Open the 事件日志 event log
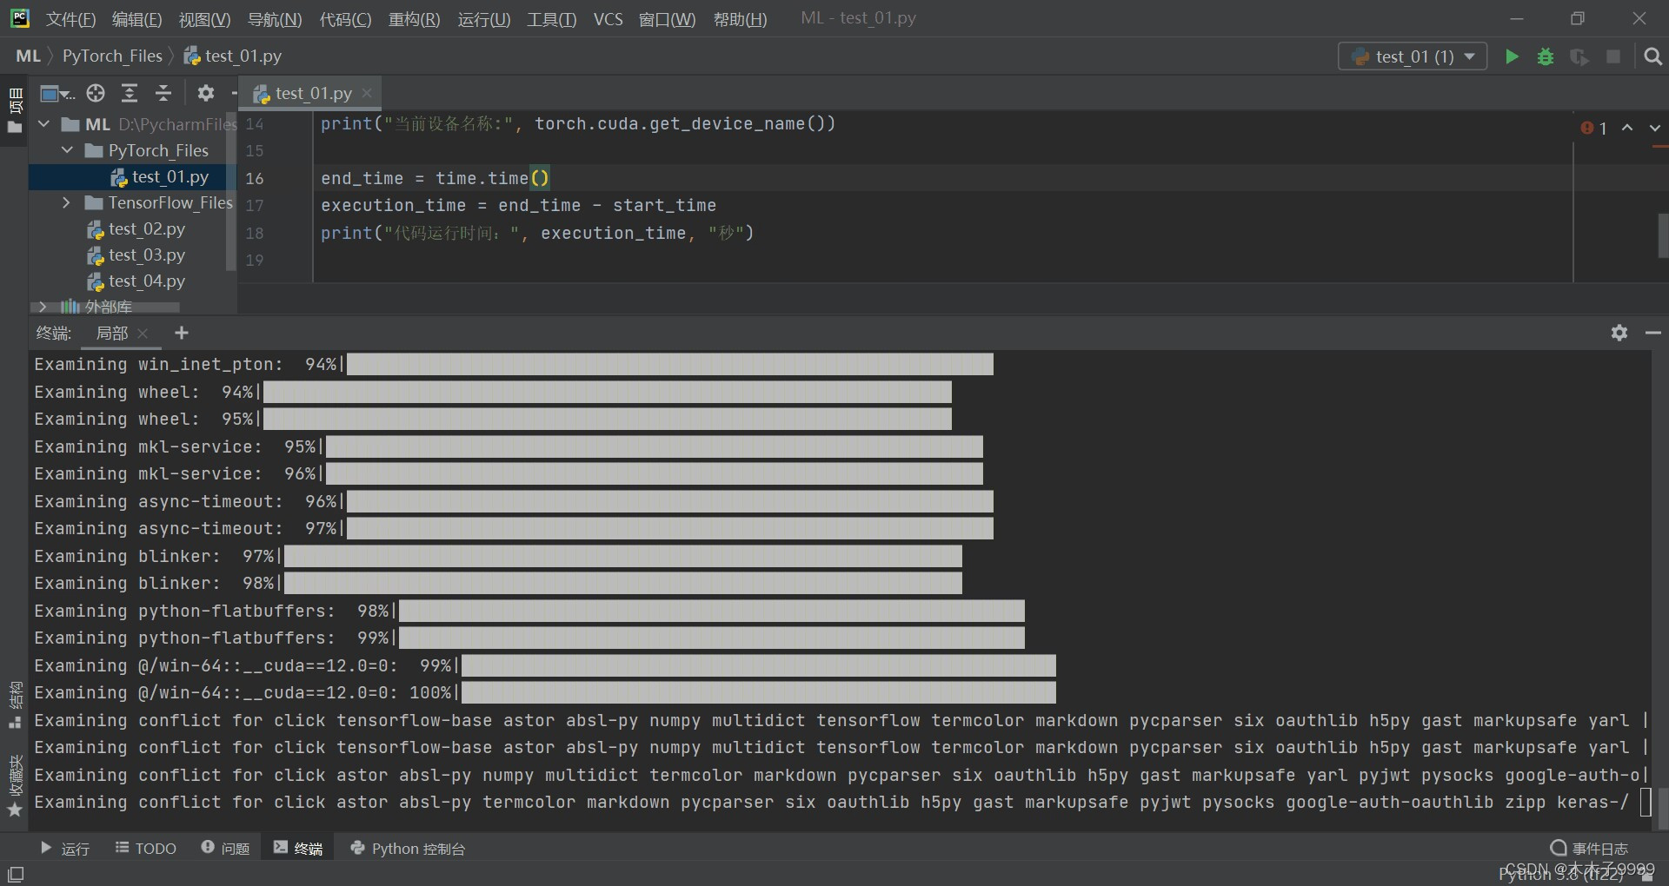 (1589, 849)
